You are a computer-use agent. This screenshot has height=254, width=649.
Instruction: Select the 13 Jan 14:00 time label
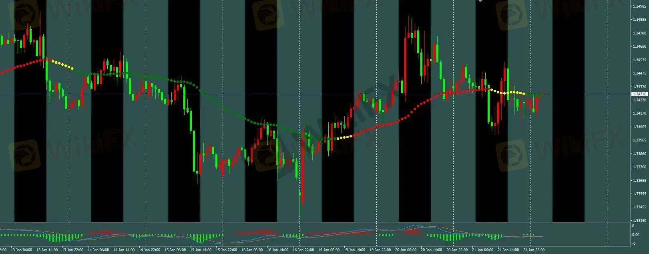point(47,250)
